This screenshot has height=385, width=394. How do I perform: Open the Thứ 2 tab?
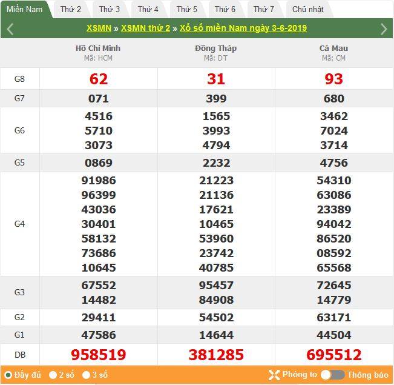point(71,9)
